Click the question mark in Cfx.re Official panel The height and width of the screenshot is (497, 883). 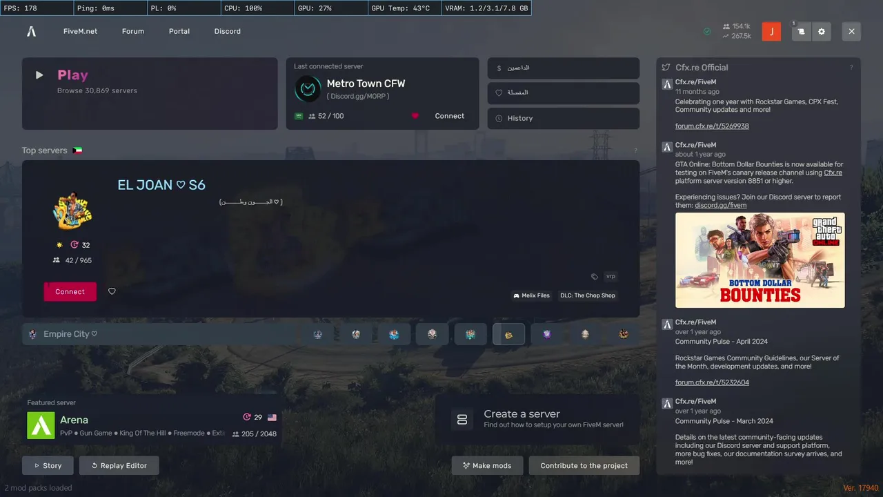click(851, 68)
